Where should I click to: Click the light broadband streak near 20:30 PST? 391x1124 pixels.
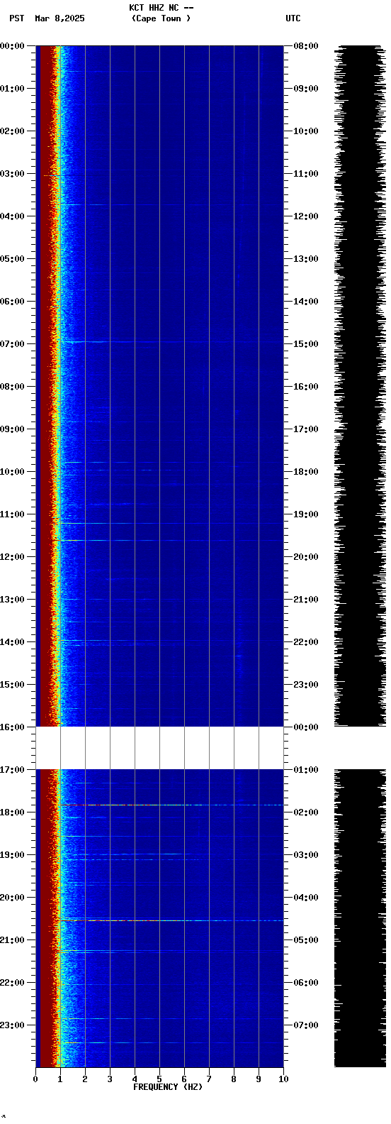pyautogui.click(x=170, y=920)
